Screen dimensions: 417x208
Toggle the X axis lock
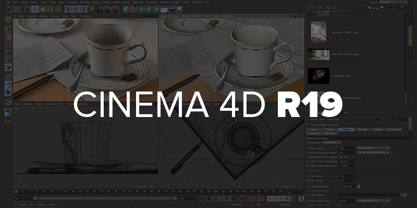coord(68,9)
